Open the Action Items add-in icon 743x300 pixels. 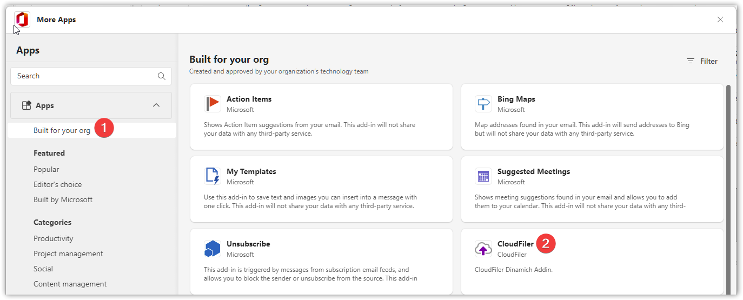(213, 103)
